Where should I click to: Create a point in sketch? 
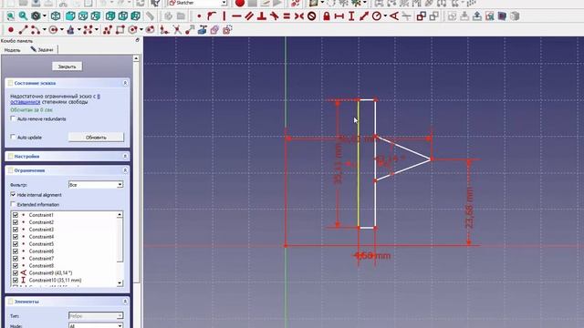(11, 30)
